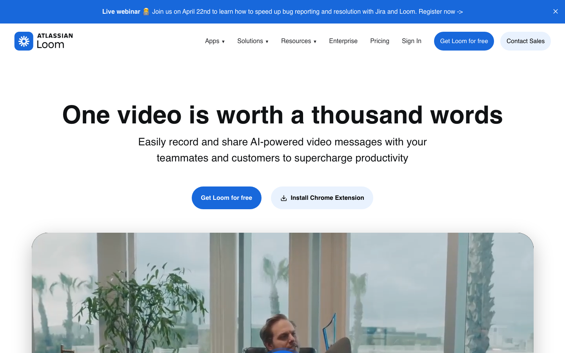
Task: Click the bold Live webinar text
Action: tap(121, 12)
